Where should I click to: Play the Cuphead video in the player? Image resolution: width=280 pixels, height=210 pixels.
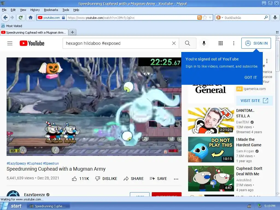pyautogui.click(x=94, y=106)
